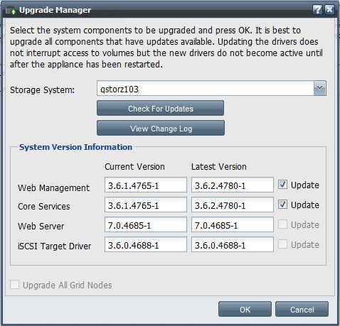Open the View Change Log button
This screenshot has width=340, height=326.
(x=161, y=128)
